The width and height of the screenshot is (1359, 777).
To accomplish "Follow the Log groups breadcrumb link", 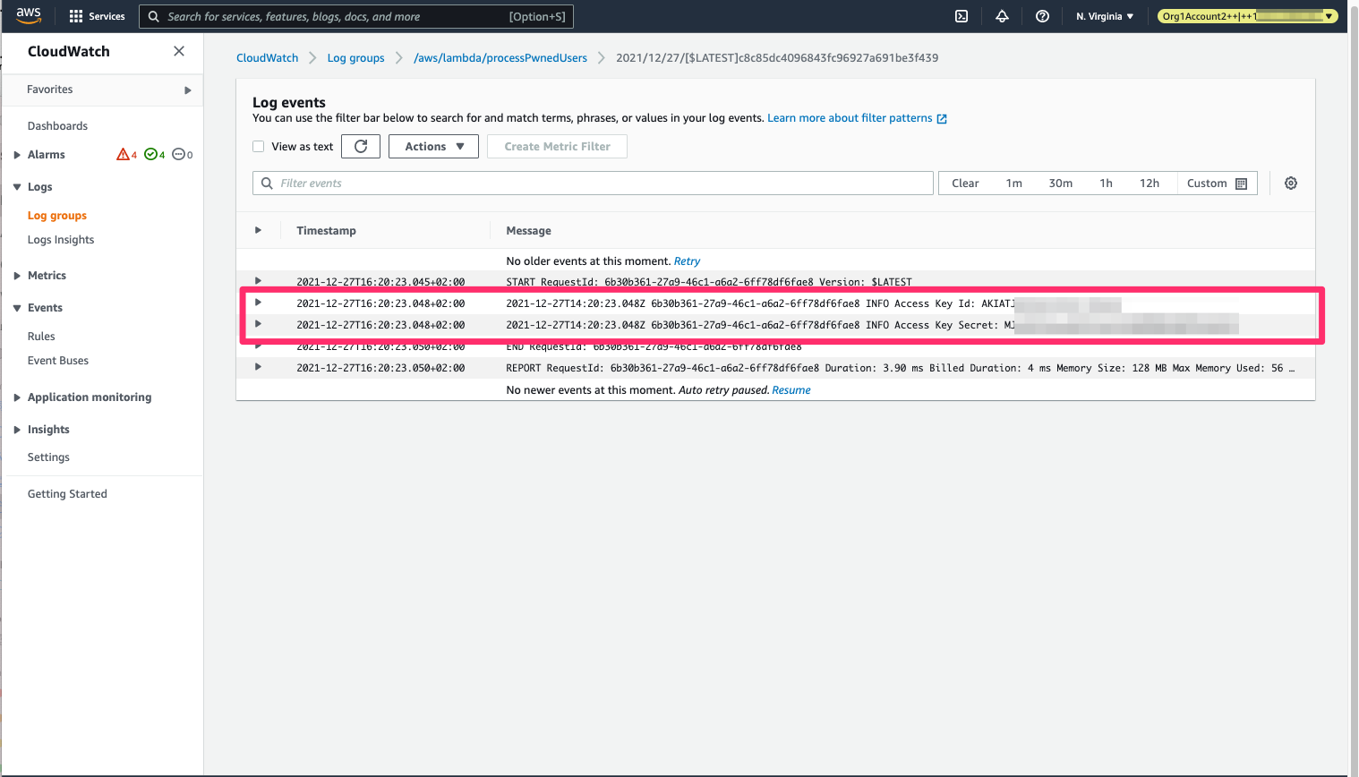I will click(x=355, y=58).
